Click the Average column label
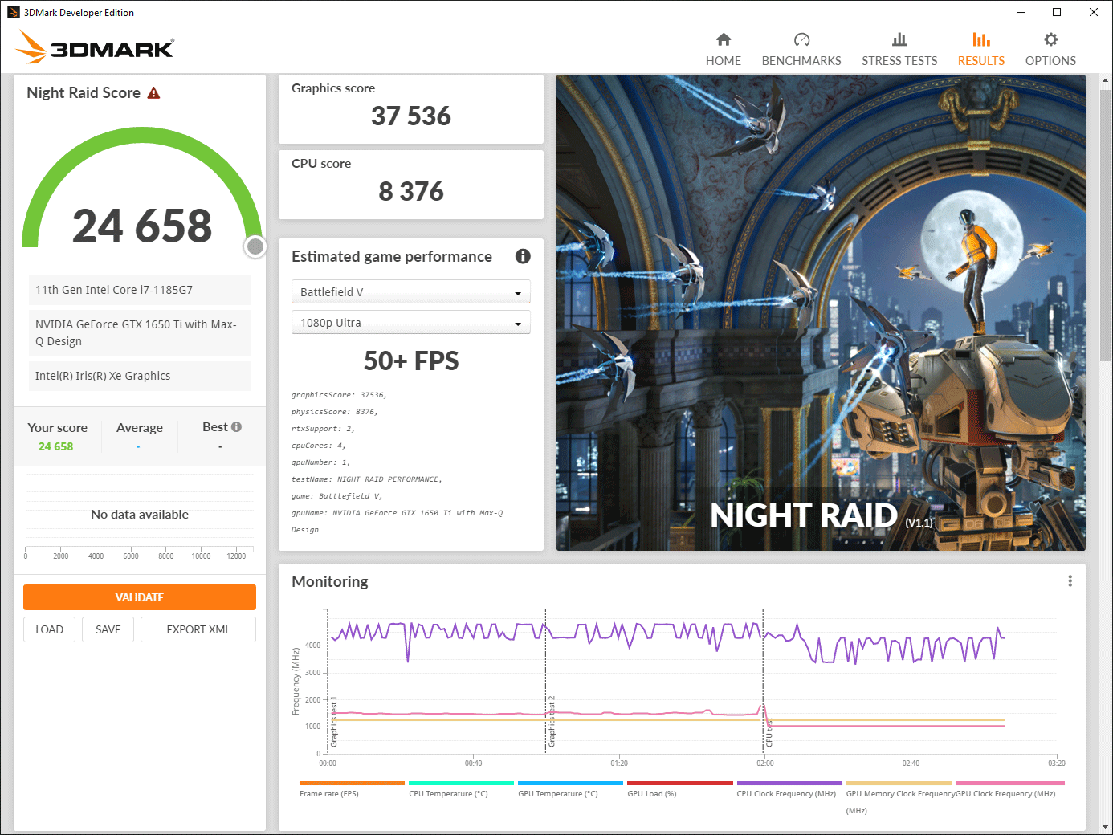Image resolution: width=1113 pixels, height=835 pixels. (140, 428)
